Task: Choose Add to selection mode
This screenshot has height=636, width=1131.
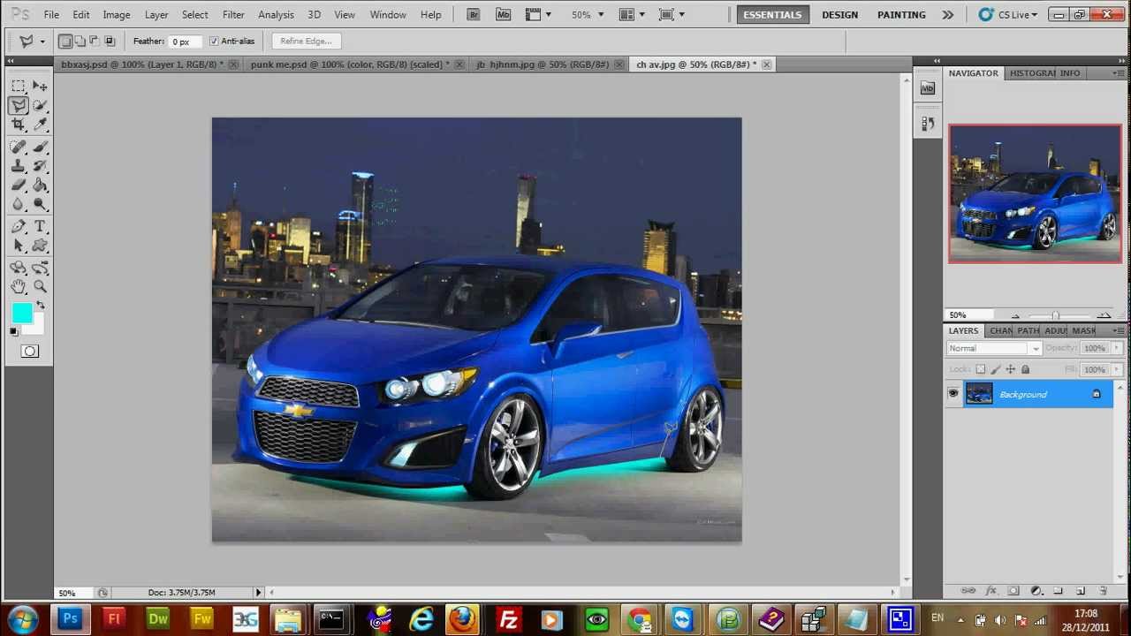Action: [80, 41]
